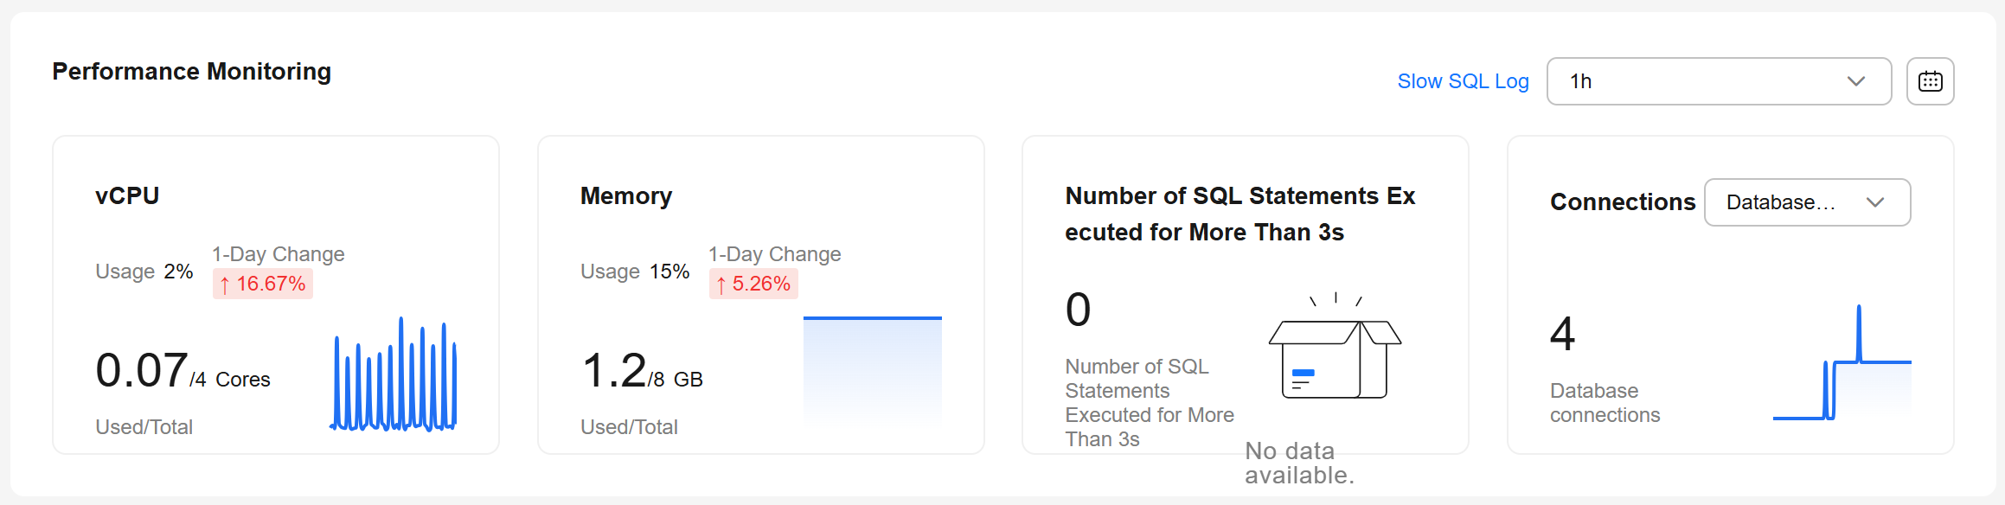
Task: Click the Connections step line chart
Action: 1842,362
